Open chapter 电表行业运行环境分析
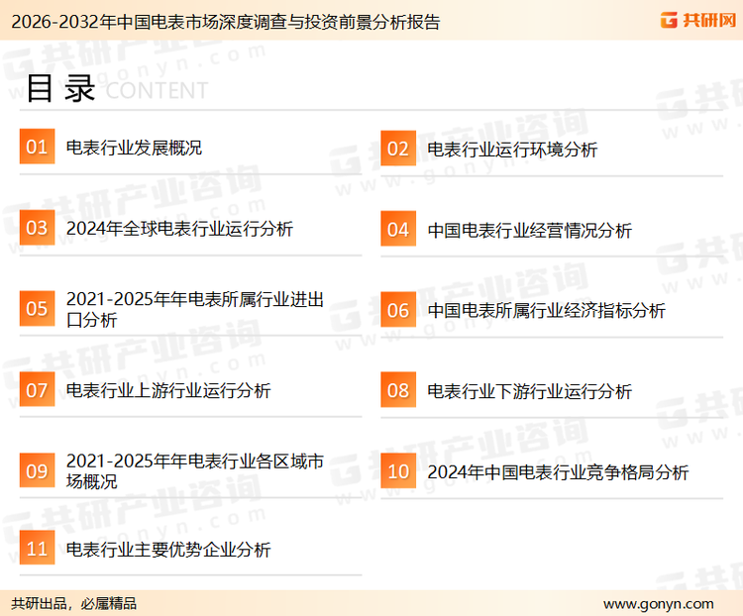Image resolution: width=743 pixels, height=616 pixels. pos(512,150)
